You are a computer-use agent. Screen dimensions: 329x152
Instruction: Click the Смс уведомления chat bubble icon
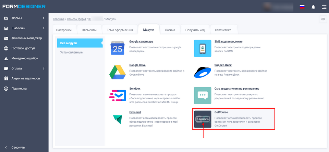point(203,96)
